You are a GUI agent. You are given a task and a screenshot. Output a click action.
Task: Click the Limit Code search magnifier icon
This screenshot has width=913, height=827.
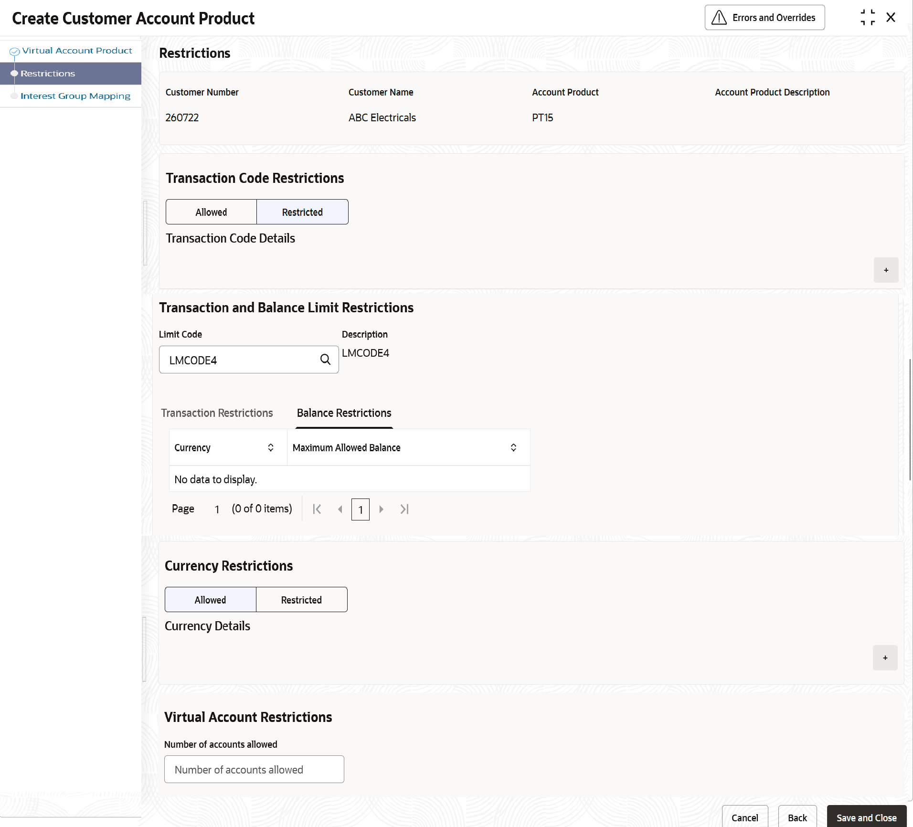point(325,360)
